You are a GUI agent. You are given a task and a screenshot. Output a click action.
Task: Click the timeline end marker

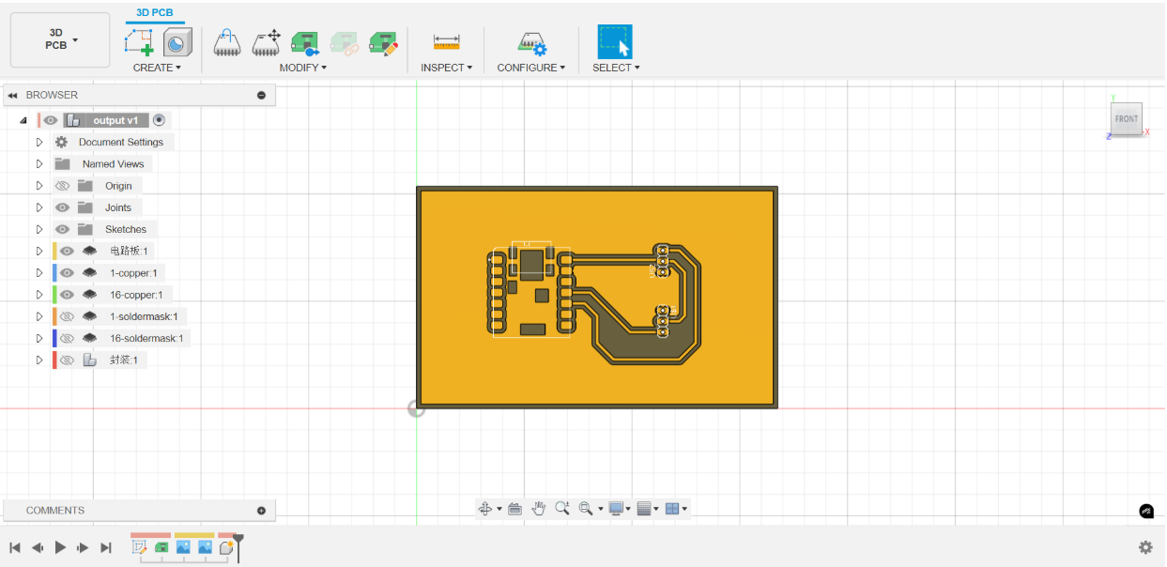238,548
